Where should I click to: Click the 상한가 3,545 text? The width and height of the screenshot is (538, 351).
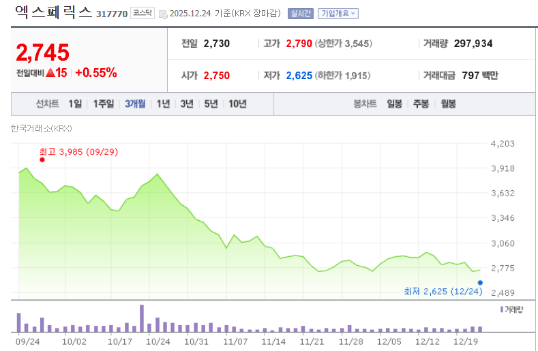pos(344,44)
